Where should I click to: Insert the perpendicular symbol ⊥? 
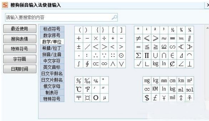pos(189,64)
